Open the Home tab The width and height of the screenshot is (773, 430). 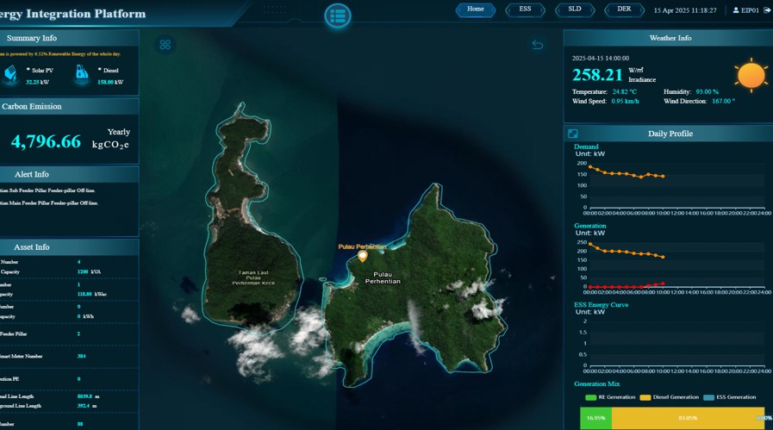pyautogui.click(x=476, y=9)
